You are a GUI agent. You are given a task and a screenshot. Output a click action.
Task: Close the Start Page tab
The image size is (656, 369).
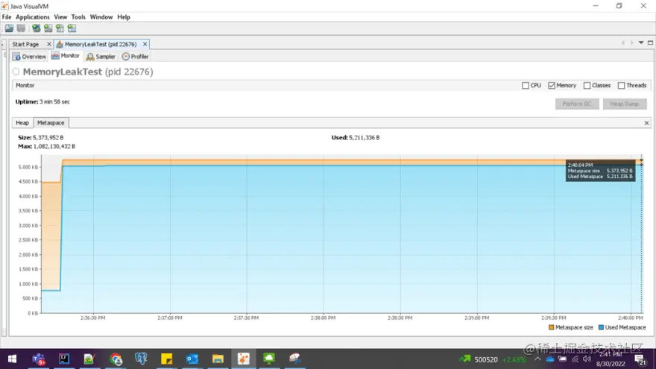tap(49, 44)
